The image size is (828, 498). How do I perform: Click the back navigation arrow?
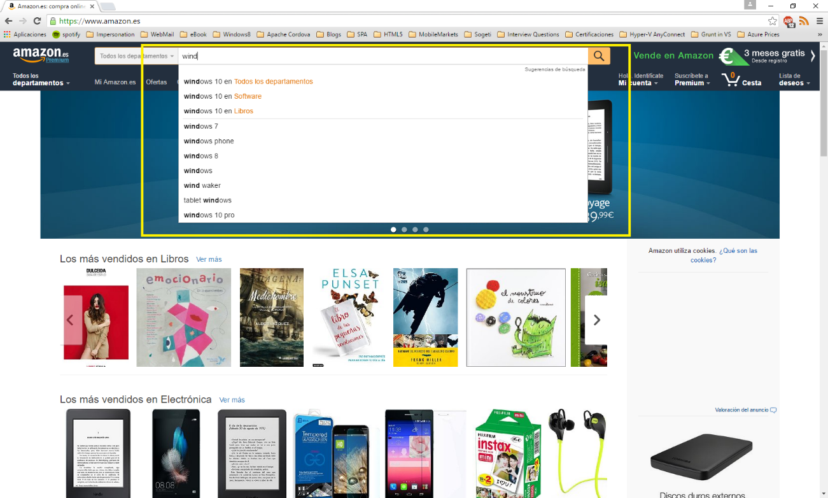click(8, 20)
